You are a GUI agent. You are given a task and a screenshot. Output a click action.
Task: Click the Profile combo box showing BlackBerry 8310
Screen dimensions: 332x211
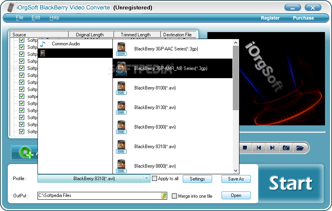pos(94,179)
